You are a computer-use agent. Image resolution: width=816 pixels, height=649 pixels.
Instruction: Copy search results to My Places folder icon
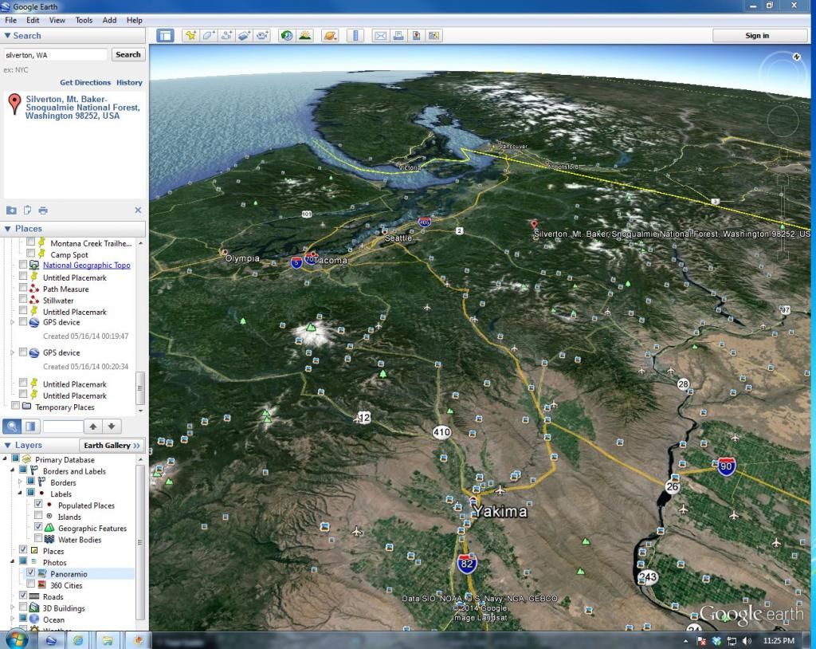coord(11,210)
